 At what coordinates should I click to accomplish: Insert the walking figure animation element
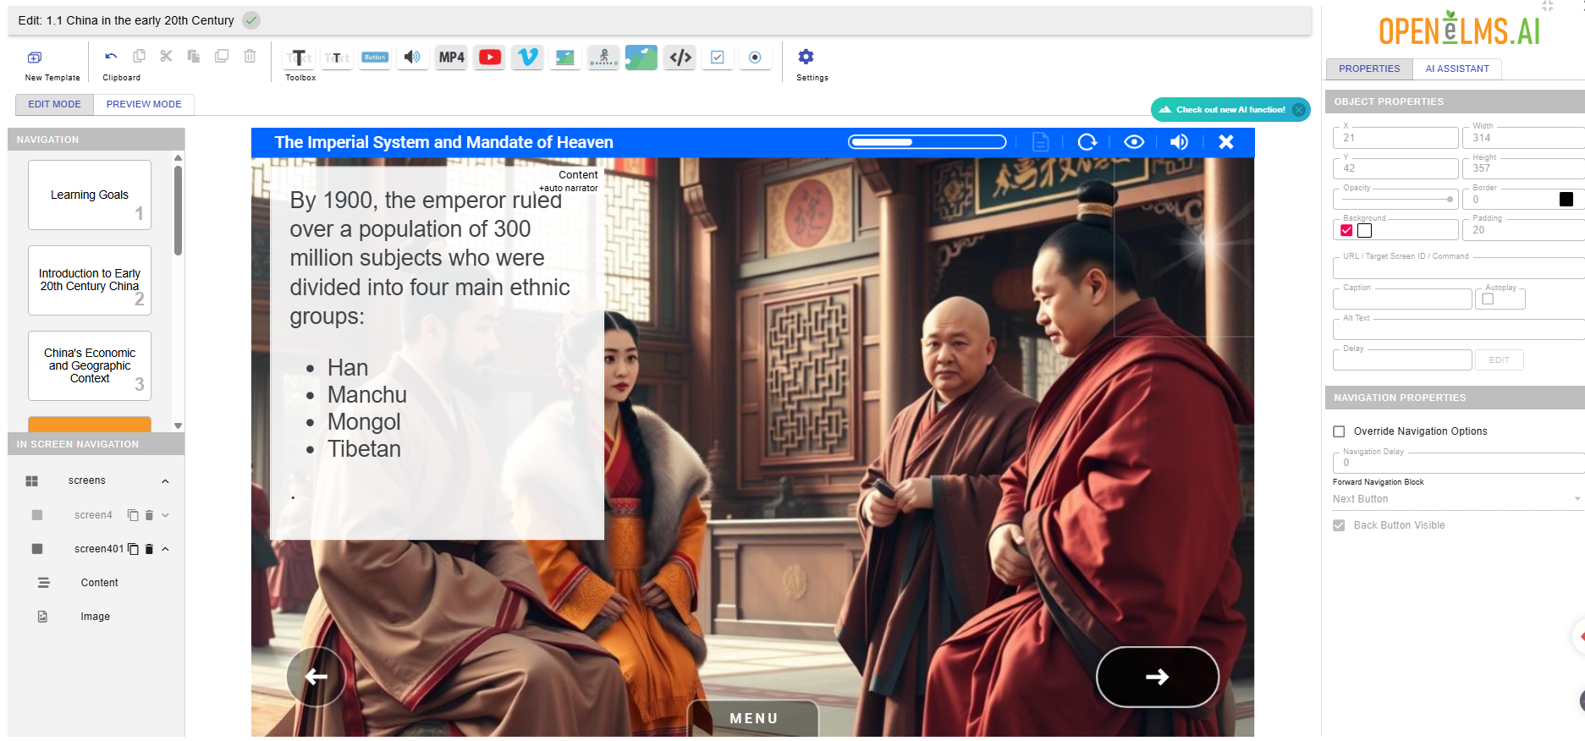603,58
